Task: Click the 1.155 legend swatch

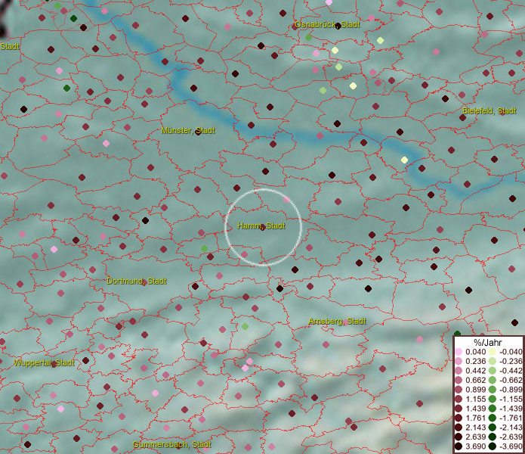Action: pyautogui.click(x=459, y=399)
